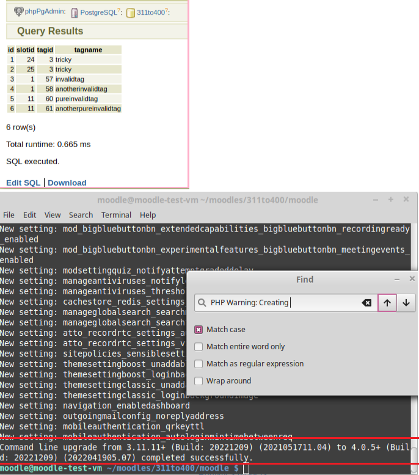Click the phpPgAdmin elephant icon
The image size is (419, 475).
click(x=18, y=12)
